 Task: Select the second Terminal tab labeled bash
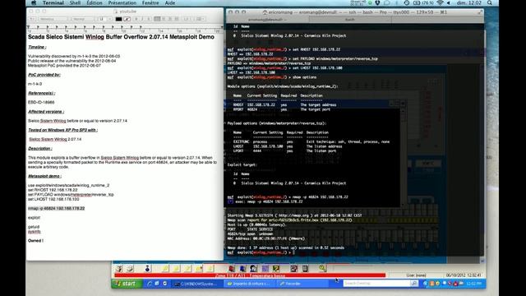coord(350,20)
